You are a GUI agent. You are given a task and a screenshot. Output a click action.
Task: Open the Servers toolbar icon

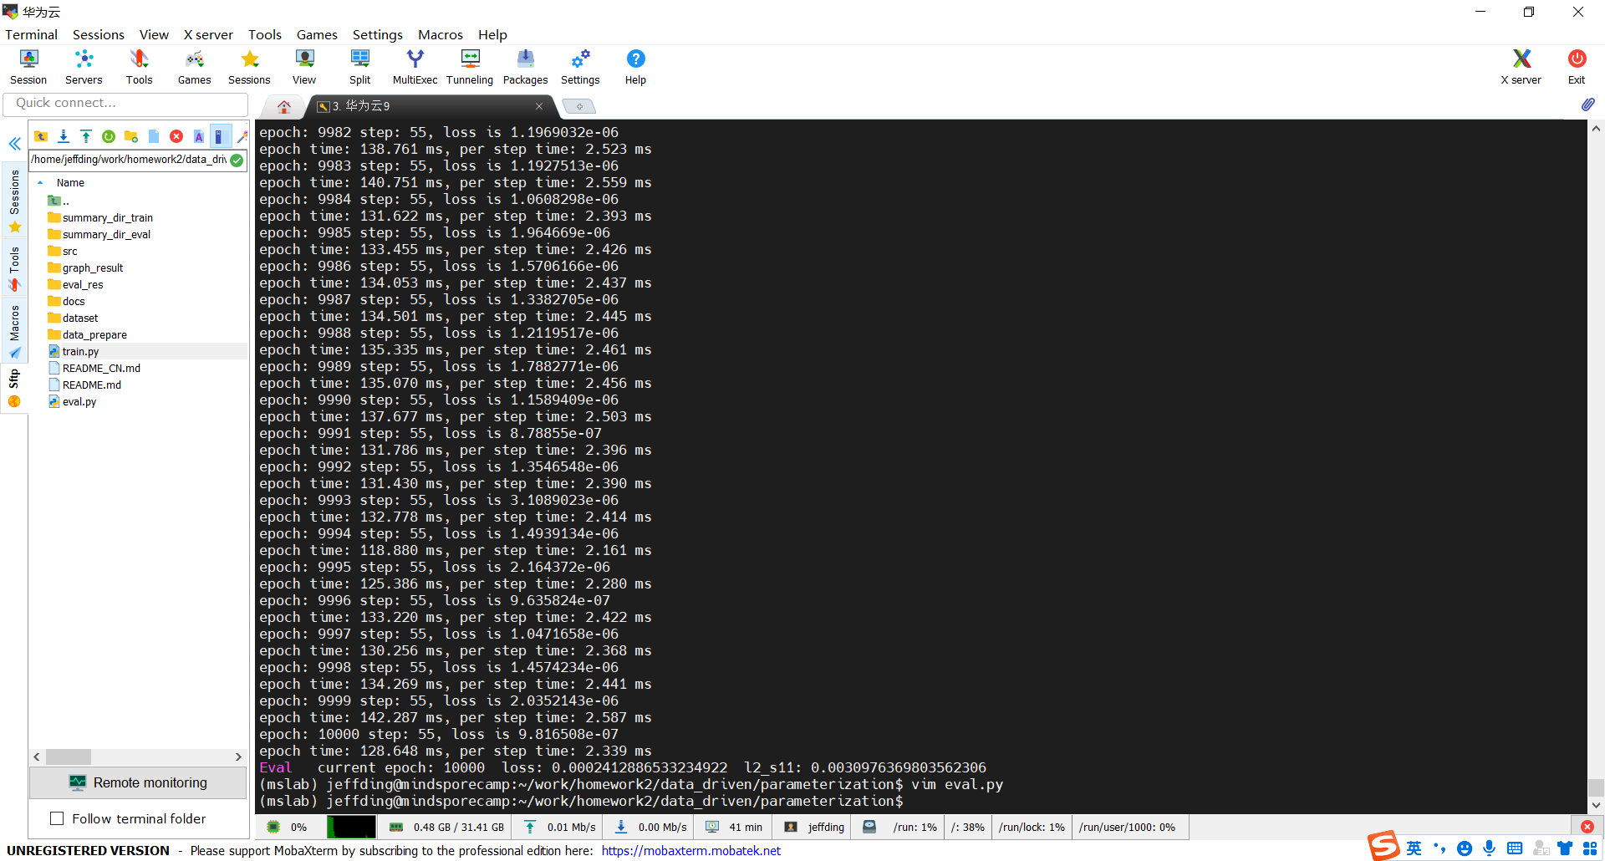coord(84,67)
